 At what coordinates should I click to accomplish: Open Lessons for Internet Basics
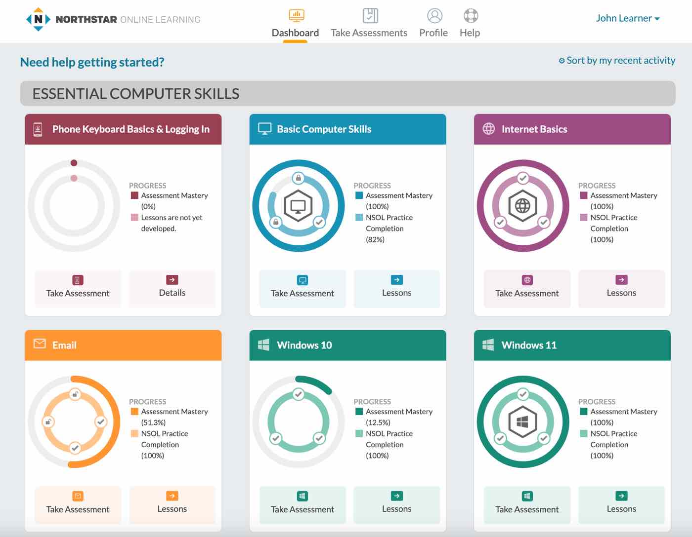click(x=621, y=289)
